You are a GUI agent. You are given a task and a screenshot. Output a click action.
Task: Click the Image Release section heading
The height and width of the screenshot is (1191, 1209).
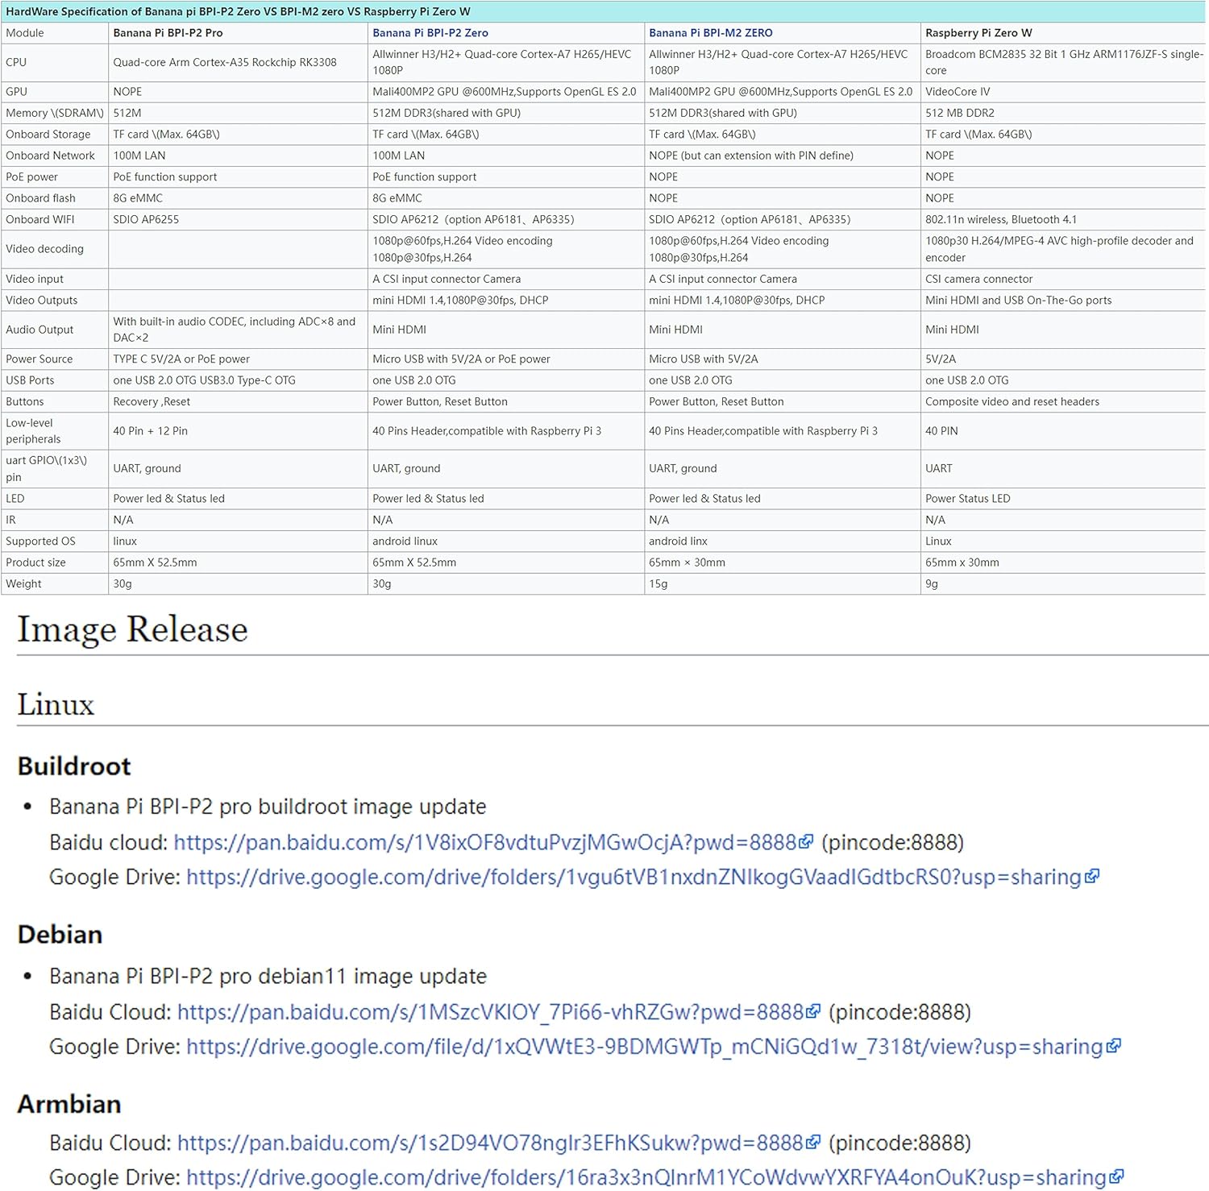[x=132, y=629]
